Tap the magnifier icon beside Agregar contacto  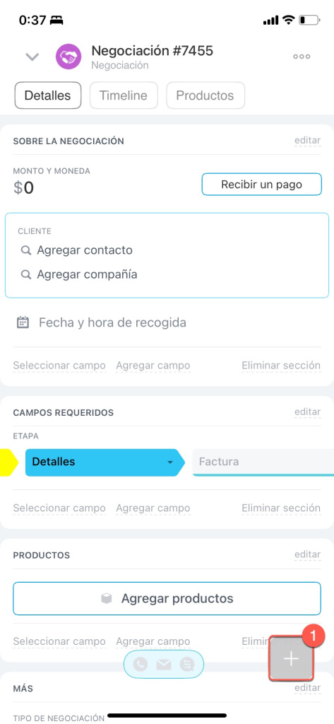[26, 250]
